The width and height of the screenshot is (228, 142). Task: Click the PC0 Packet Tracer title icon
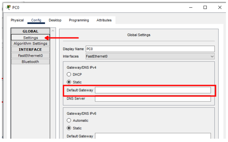click(9, 7)
